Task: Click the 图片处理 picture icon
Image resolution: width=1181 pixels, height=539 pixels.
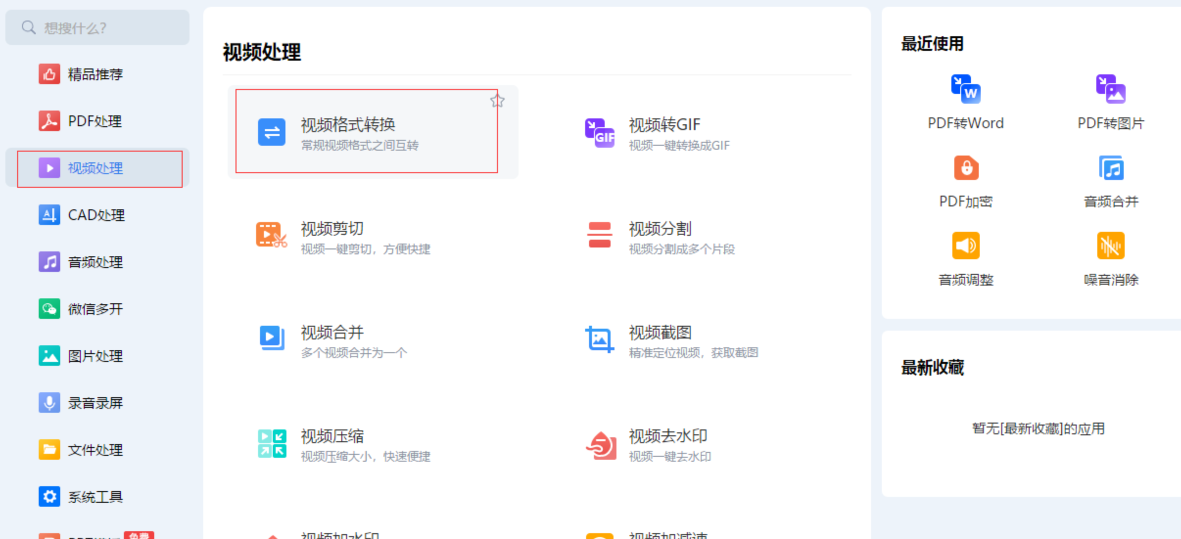Action: 49,356
